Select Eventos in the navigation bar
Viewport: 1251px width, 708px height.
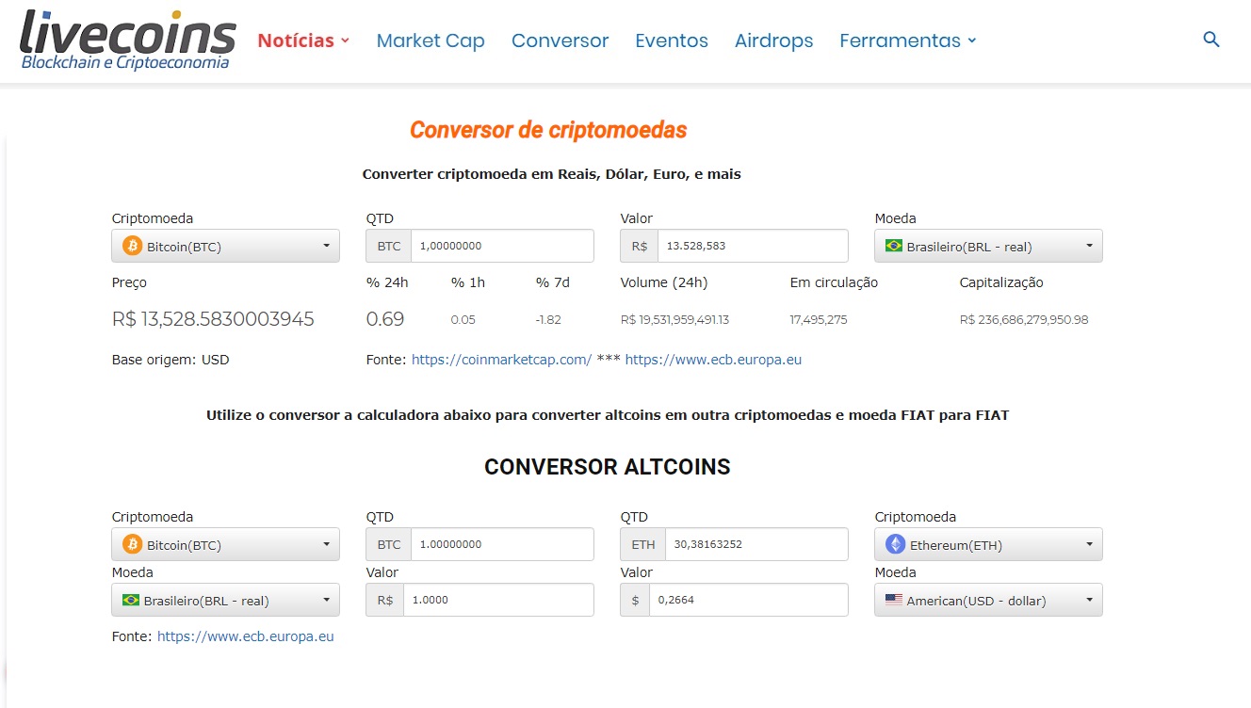[671, 40]
